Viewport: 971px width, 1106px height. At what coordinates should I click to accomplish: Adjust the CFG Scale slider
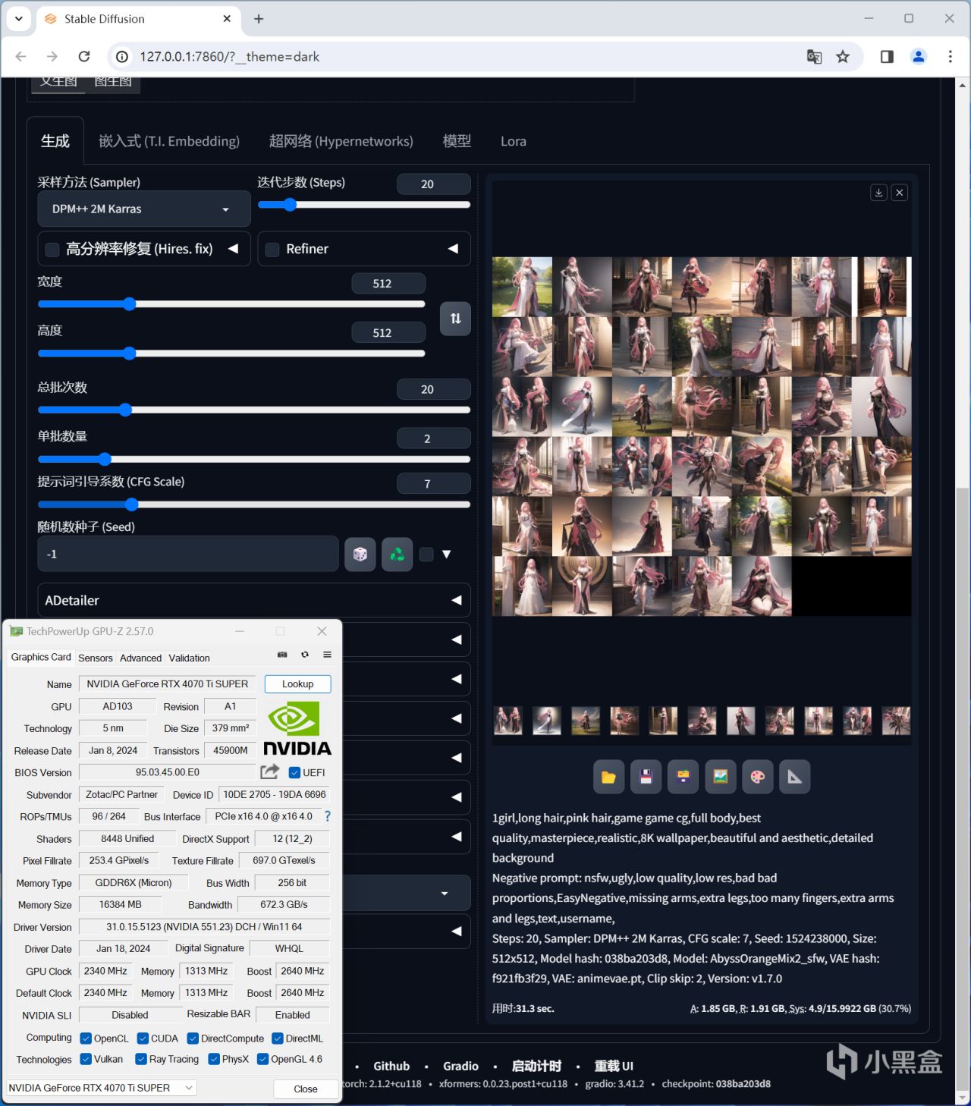point(254,504)
